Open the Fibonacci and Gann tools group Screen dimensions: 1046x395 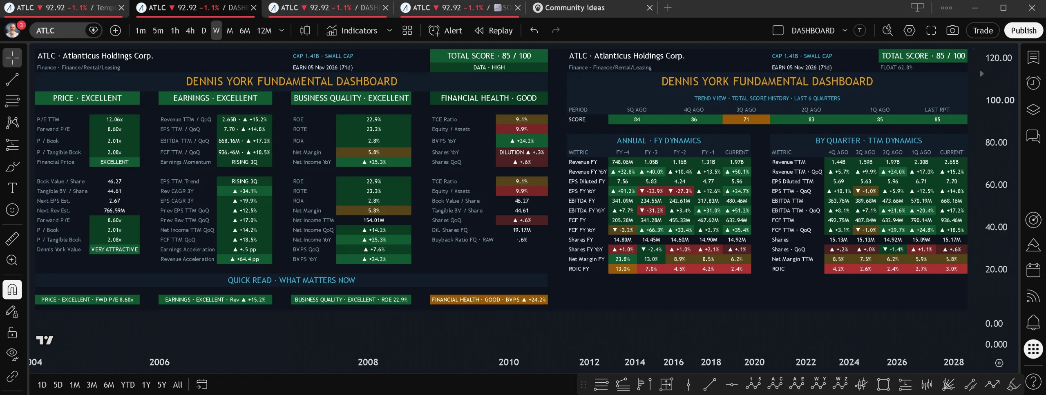click(12, 100)
